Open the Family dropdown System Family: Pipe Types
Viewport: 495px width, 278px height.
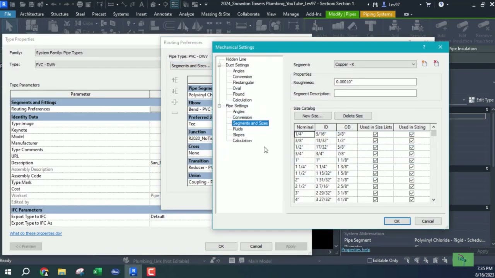[x=97, y=53]
